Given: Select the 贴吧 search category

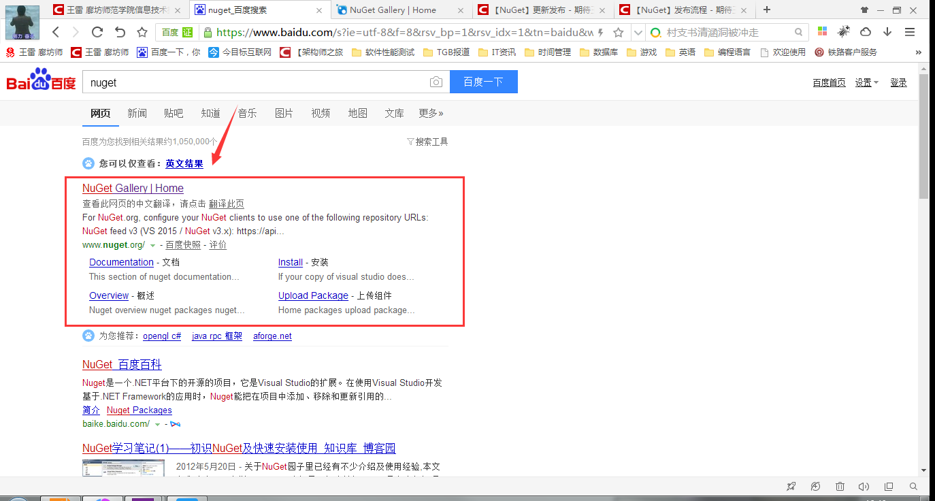Looking at the screenshot, I should point(174,113).
